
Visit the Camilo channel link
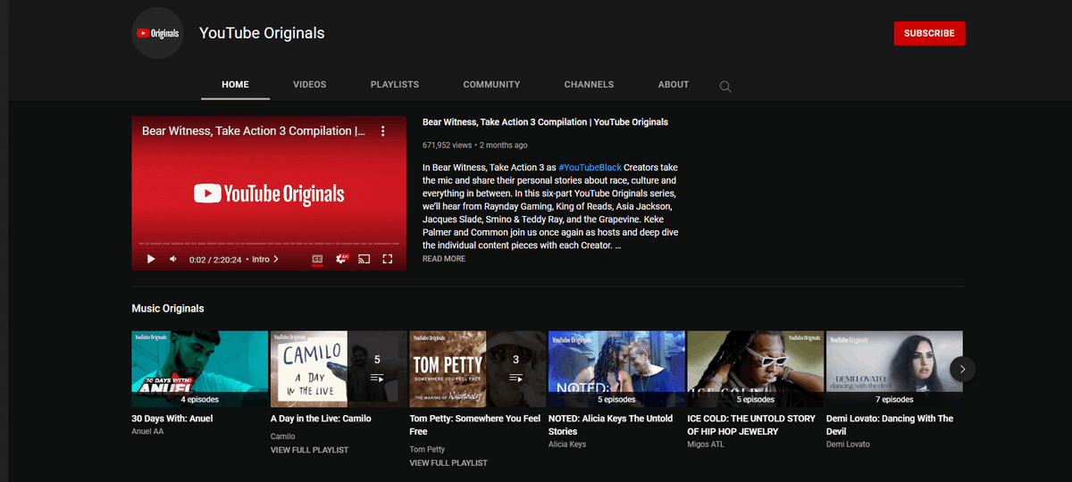point(284,436)
